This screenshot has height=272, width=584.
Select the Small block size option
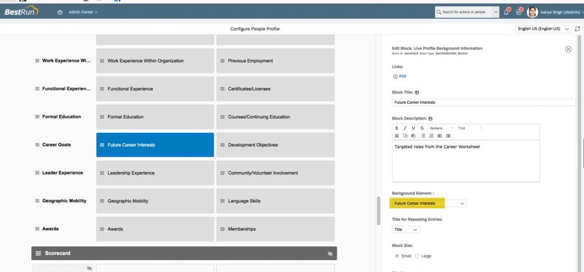397,256
